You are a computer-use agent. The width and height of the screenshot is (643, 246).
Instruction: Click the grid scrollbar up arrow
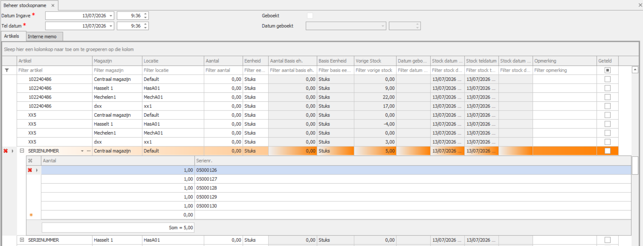(635, 70)
